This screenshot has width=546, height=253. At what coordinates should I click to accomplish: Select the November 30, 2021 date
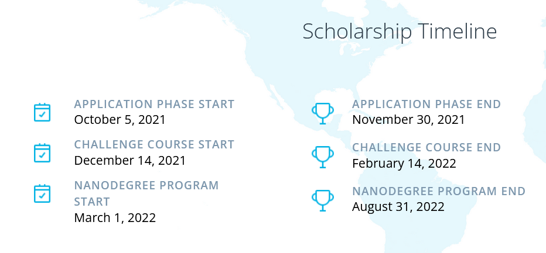tap(408, 120)
